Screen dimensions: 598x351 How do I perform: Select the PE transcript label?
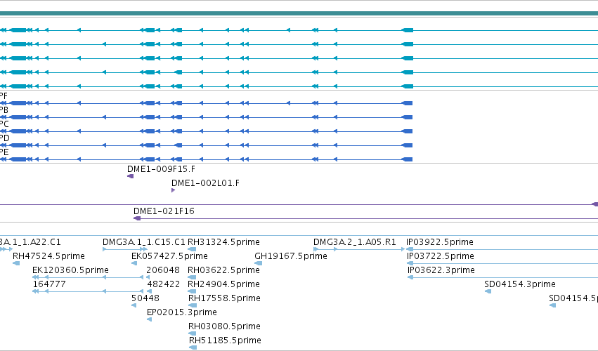(4, 152)
